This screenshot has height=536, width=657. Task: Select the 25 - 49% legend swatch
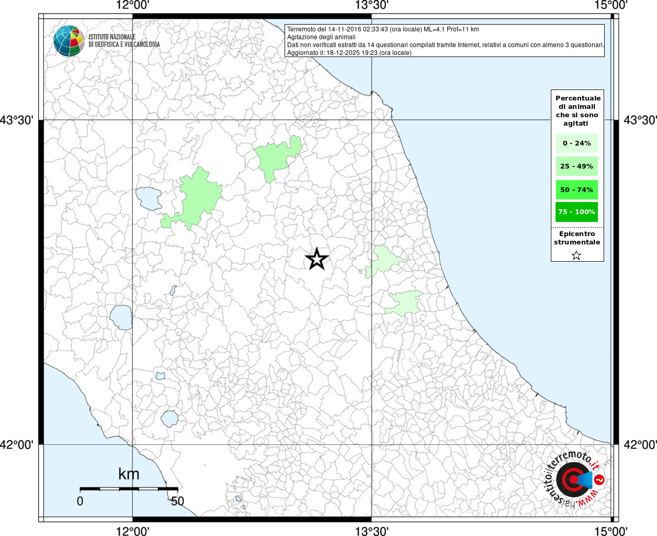[x=577, y=166]
